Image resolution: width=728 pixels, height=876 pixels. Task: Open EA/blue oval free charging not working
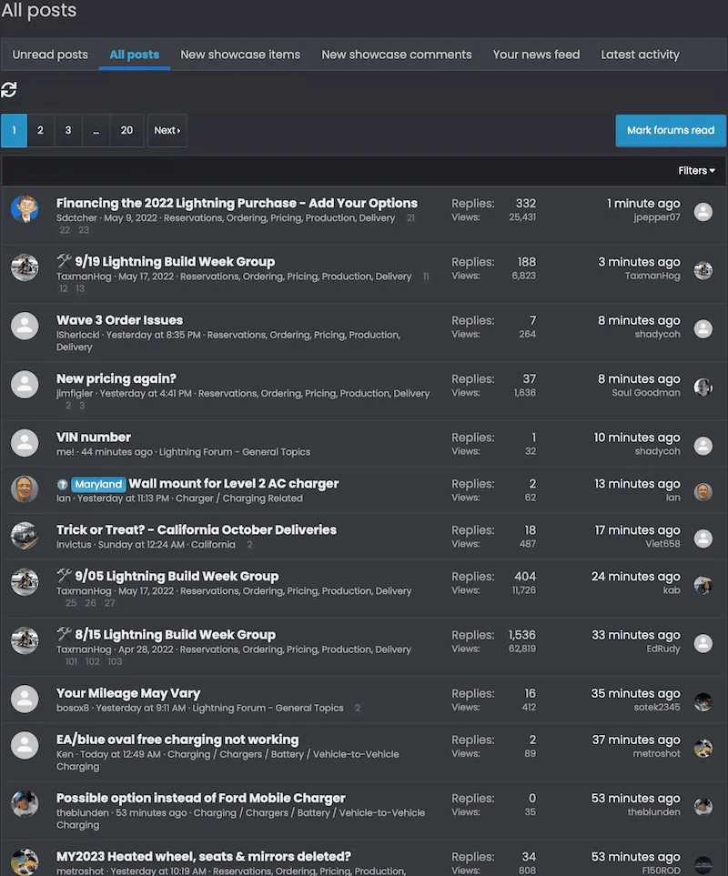tap(177, 740)
